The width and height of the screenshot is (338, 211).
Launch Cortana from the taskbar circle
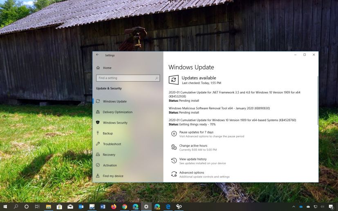pyautogui.click(x=27, y=207)
